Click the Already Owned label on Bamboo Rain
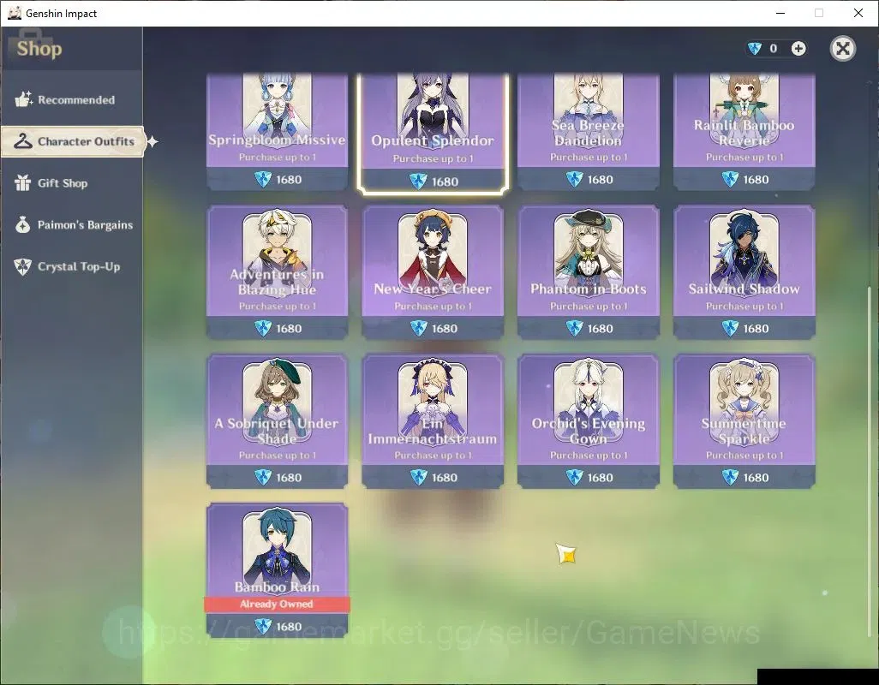This screenshot has height=685, width=879. coord(277,604)
